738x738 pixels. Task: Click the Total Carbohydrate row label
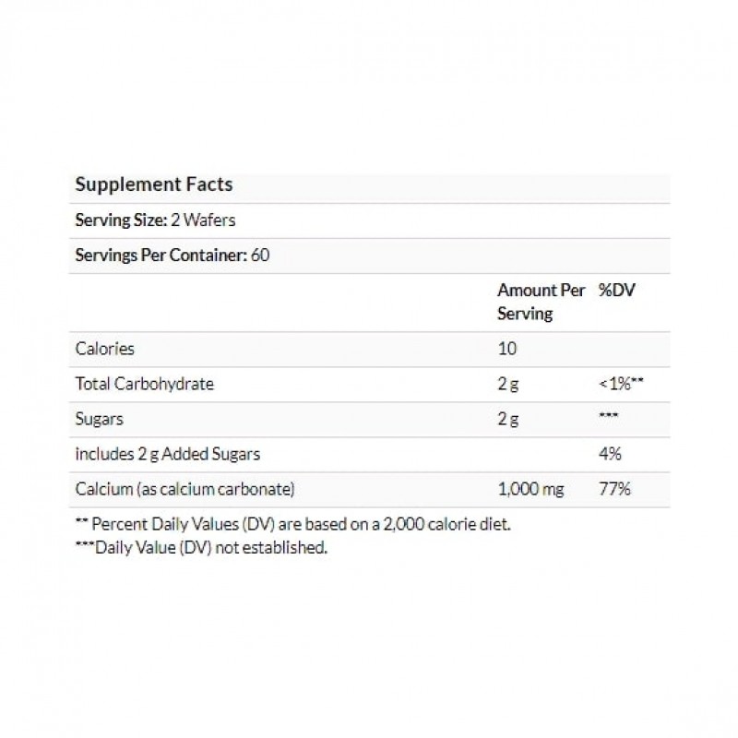click(144, 384)
